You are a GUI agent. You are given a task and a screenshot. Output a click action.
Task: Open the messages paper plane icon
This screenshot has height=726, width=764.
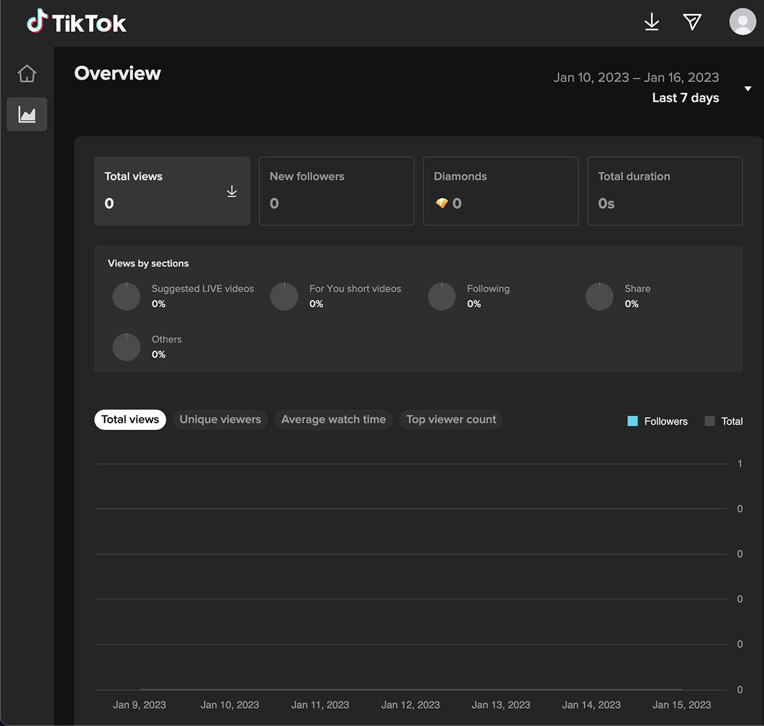pyautogui.click(x=692, y=22)
